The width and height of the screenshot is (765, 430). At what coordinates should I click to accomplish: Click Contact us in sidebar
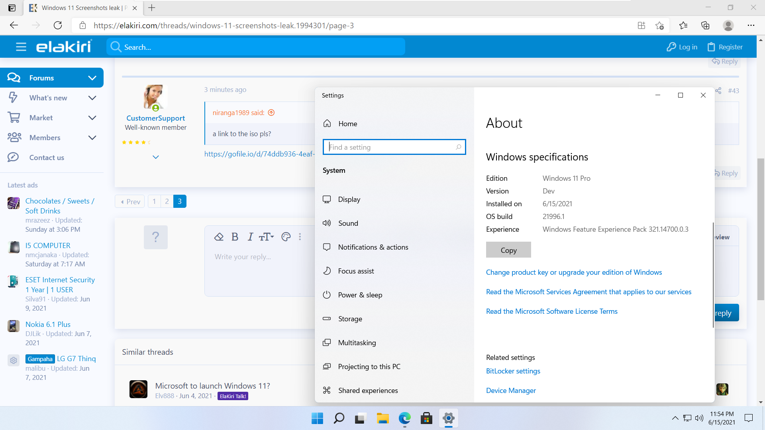point(47,158)
